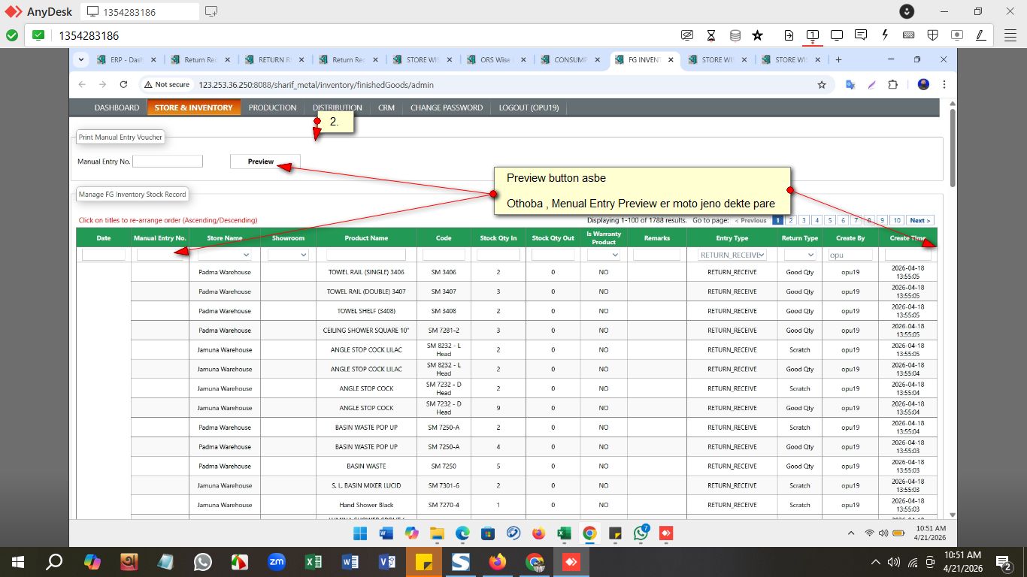Expand Return Type filter dropdown
Viewport: 1027px width, 577px height.
(x=799, y=255)
